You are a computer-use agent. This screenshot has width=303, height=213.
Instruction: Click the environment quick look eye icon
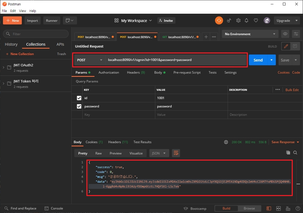(x=285, y=34)
